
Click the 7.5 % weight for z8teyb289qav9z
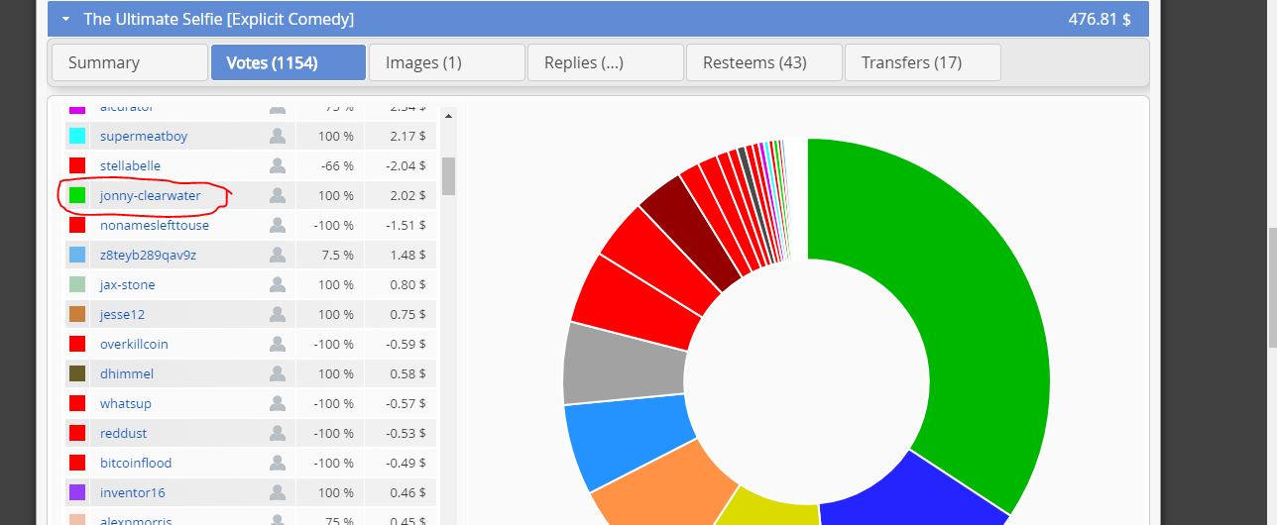point(337,255)
